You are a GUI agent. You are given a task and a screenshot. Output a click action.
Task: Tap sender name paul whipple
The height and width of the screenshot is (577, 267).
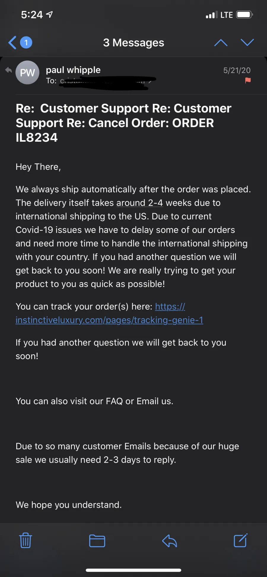[73, 70]
